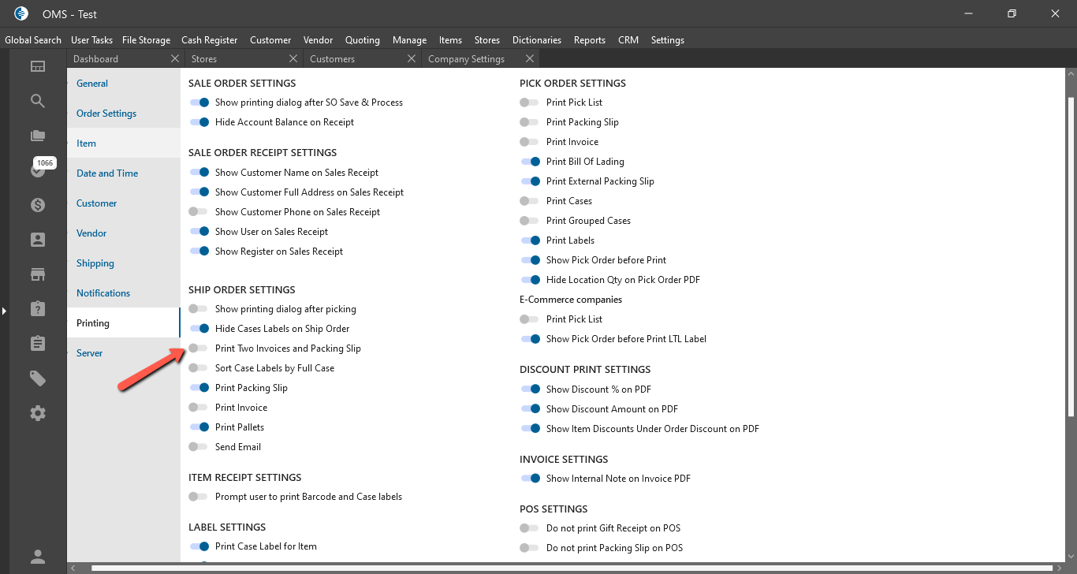This screenshot has width=1077, height=574.
Task: Open the gear settings icon in the sidebar
Action: [38, 413]
